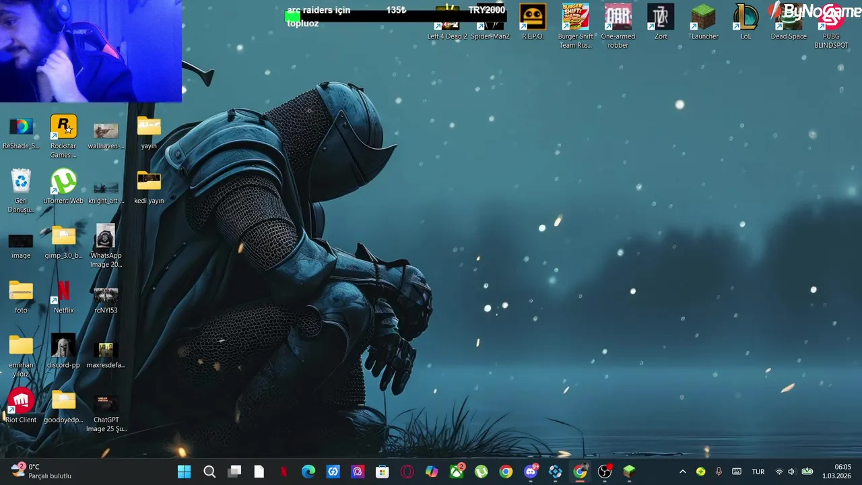This screenshot has height=485, width=862.
Task: Launch TLauncher Minecraft shortcut on desktop
Action: [x=703, y=22]
